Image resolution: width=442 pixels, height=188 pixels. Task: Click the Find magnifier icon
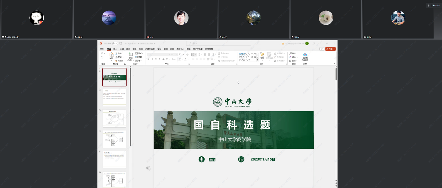[x=290, y=53]
